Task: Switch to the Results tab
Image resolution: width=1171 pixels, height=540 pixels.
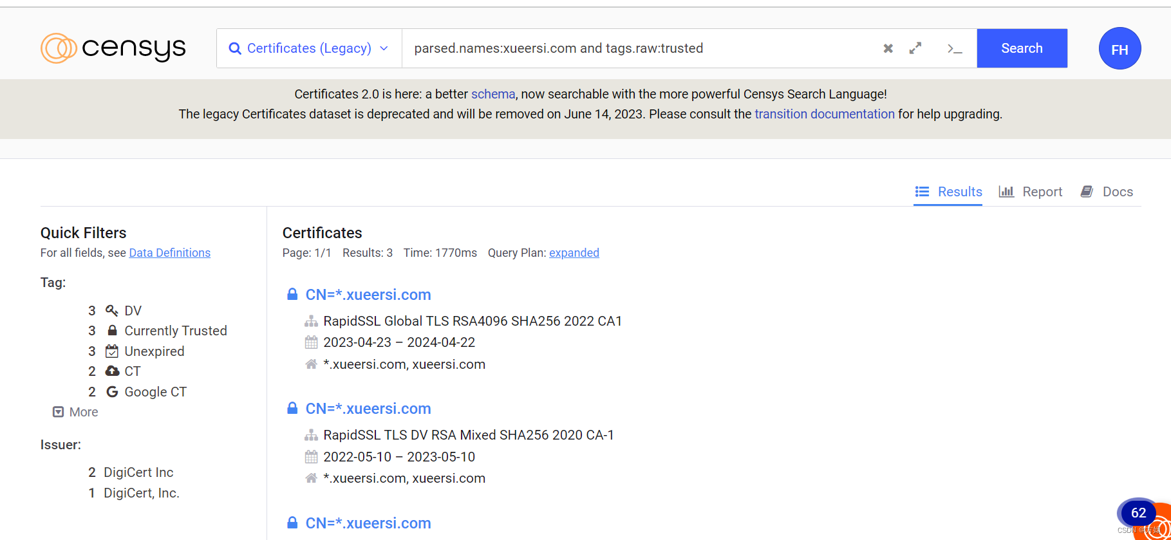Action: click(x=948, y=192)
